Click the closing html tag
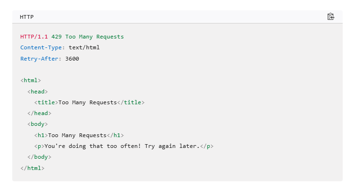The height and width of the screenshot is (193, 354). click(32, 168)
